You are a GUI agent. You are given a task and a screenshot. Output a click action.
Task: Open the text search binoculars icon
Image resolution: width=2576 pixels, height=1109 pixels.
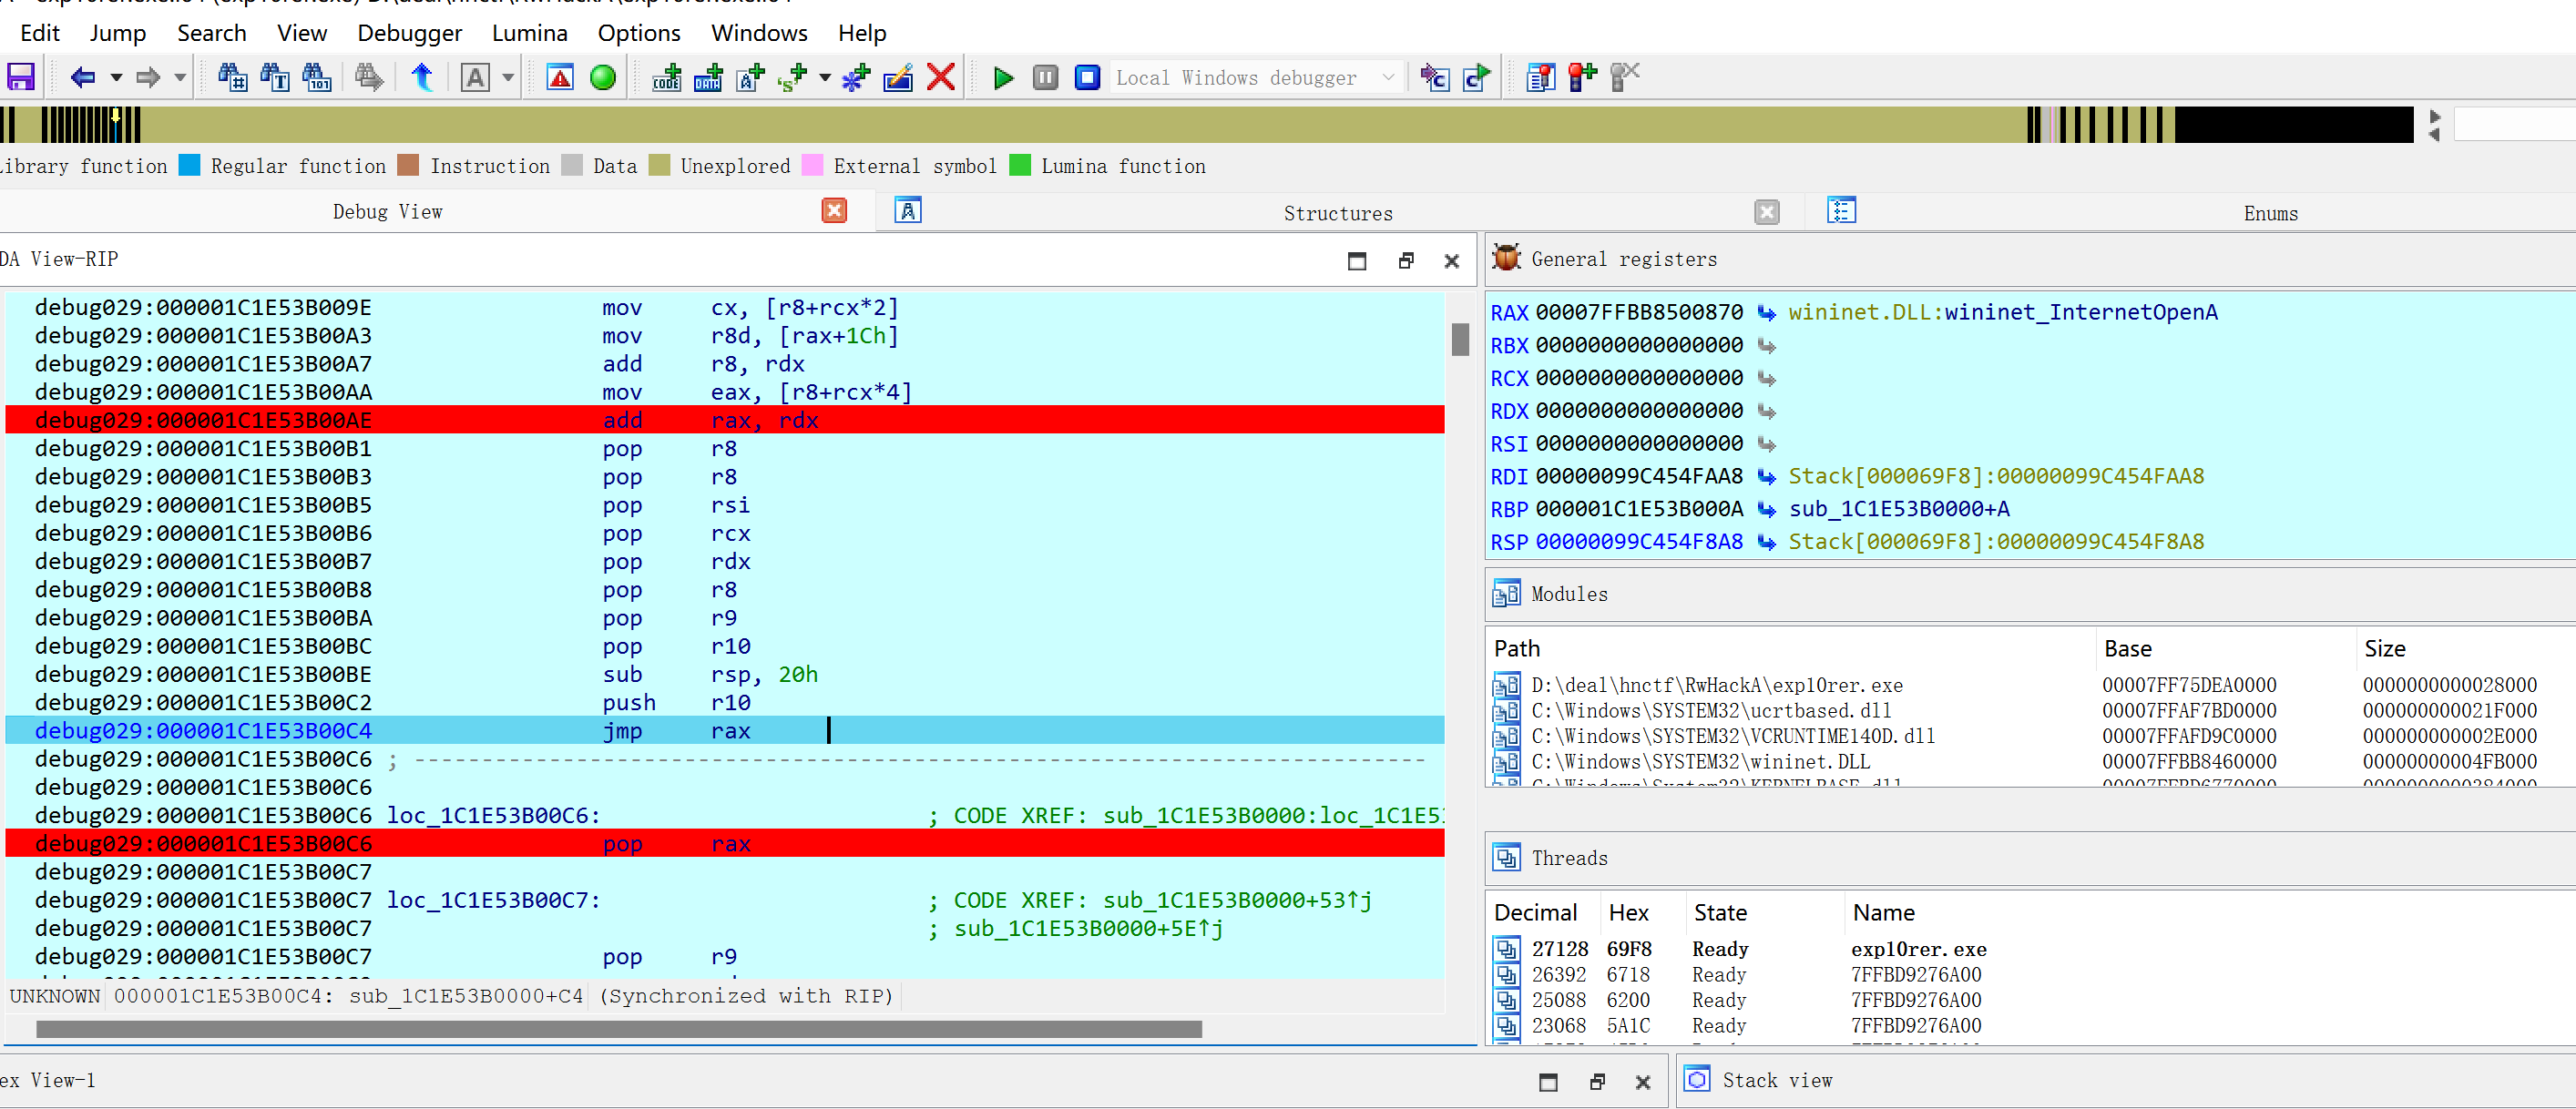(x=274, y=77)
